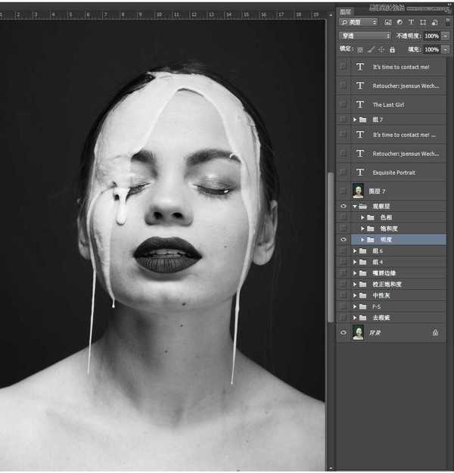This screenshot has height=473, width=454.
Task: Click the 图层 7 layer thumbnail
Action: click(359, 191)
